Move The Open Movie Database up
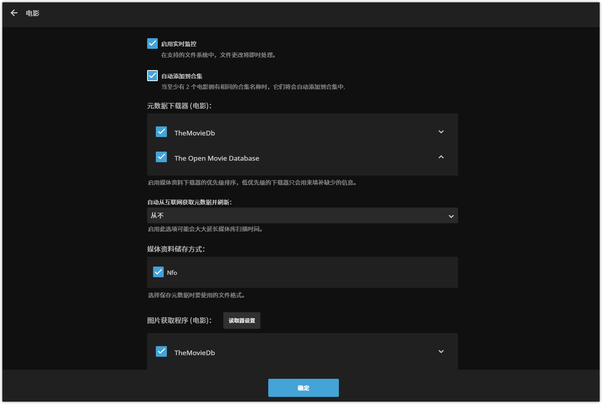This screenshot has width=602, height=404. click(441, 157)
